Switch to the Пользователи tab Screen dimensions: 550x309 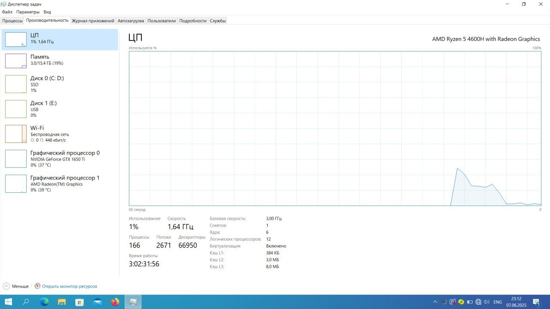(x=162, y=21)
